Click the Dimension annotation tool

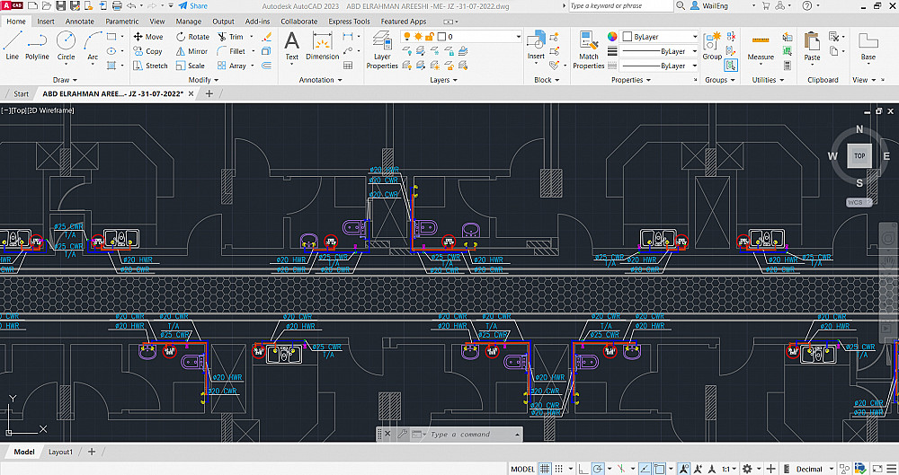click(322, 45)
